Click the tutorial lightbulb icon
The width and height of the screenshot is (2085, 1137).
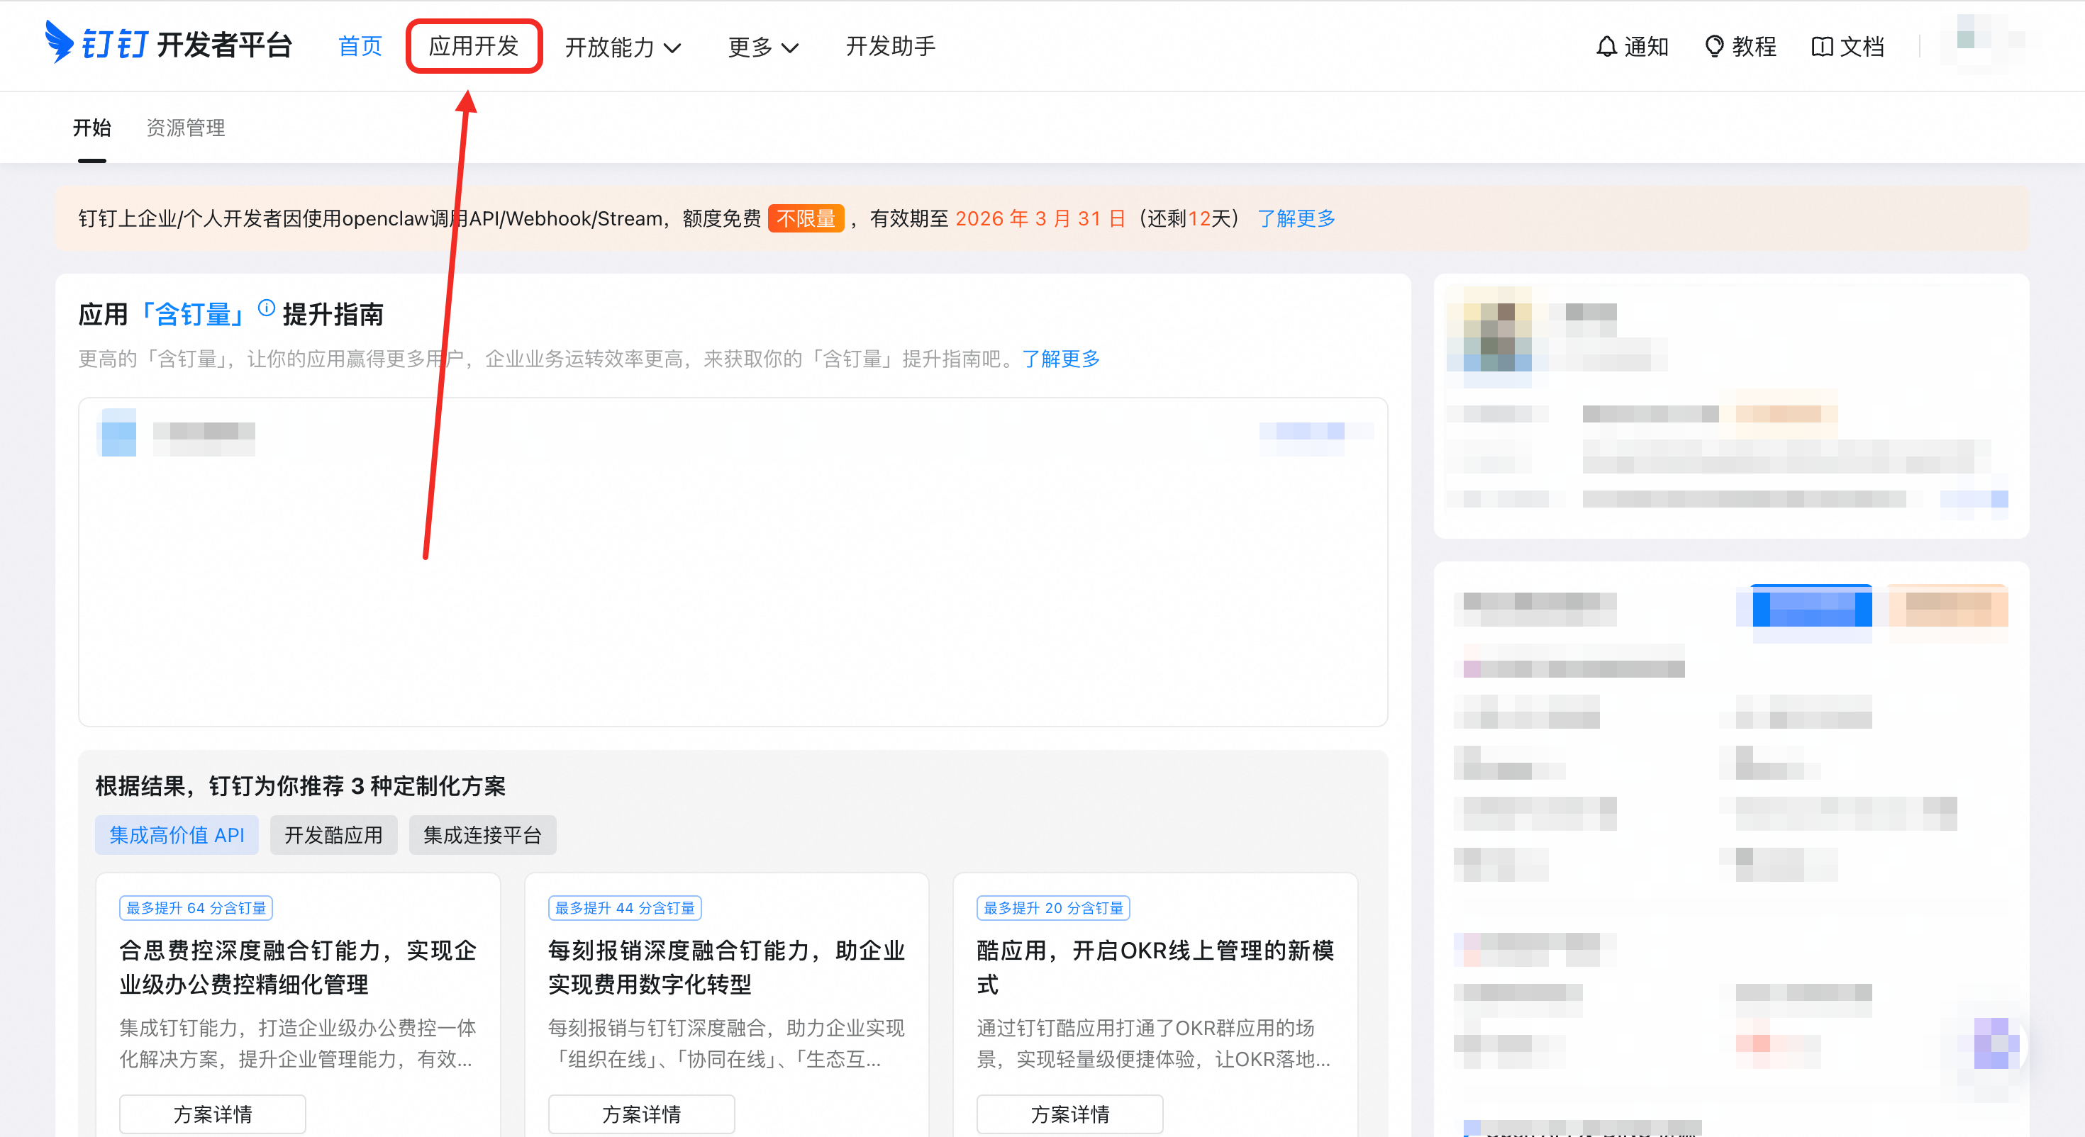coord(1713,47)
